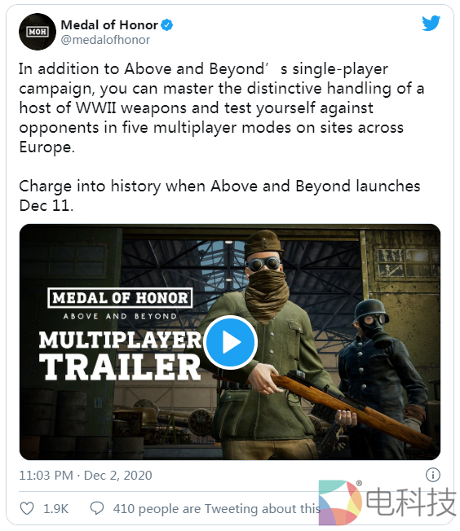Click the blue verified badge
Image resolution: width=460 pixels, height=531 pixels.
[166, 24]
